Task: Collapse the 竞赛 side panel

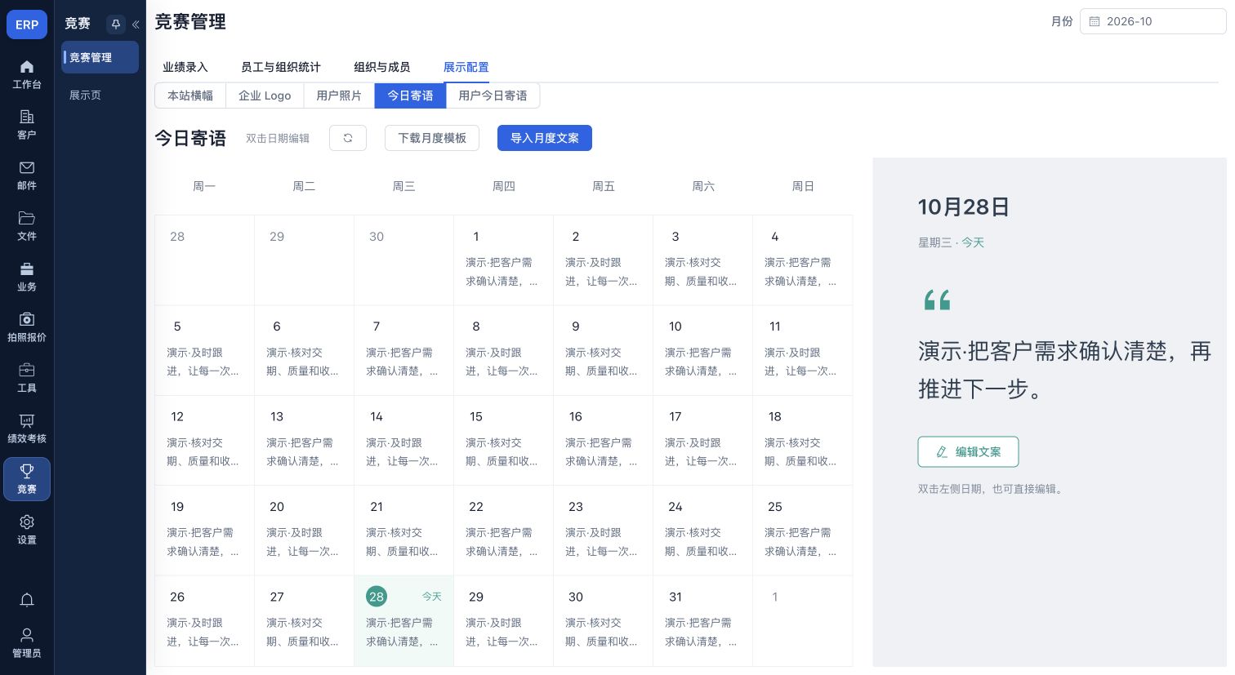Action: [136, 24]
